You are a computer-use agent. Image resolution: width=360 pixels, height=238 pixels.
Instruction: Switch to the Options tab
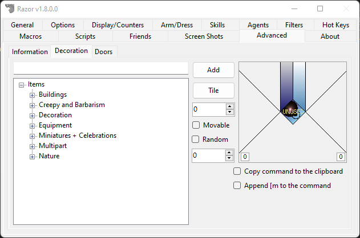click(x=63, y=25)
